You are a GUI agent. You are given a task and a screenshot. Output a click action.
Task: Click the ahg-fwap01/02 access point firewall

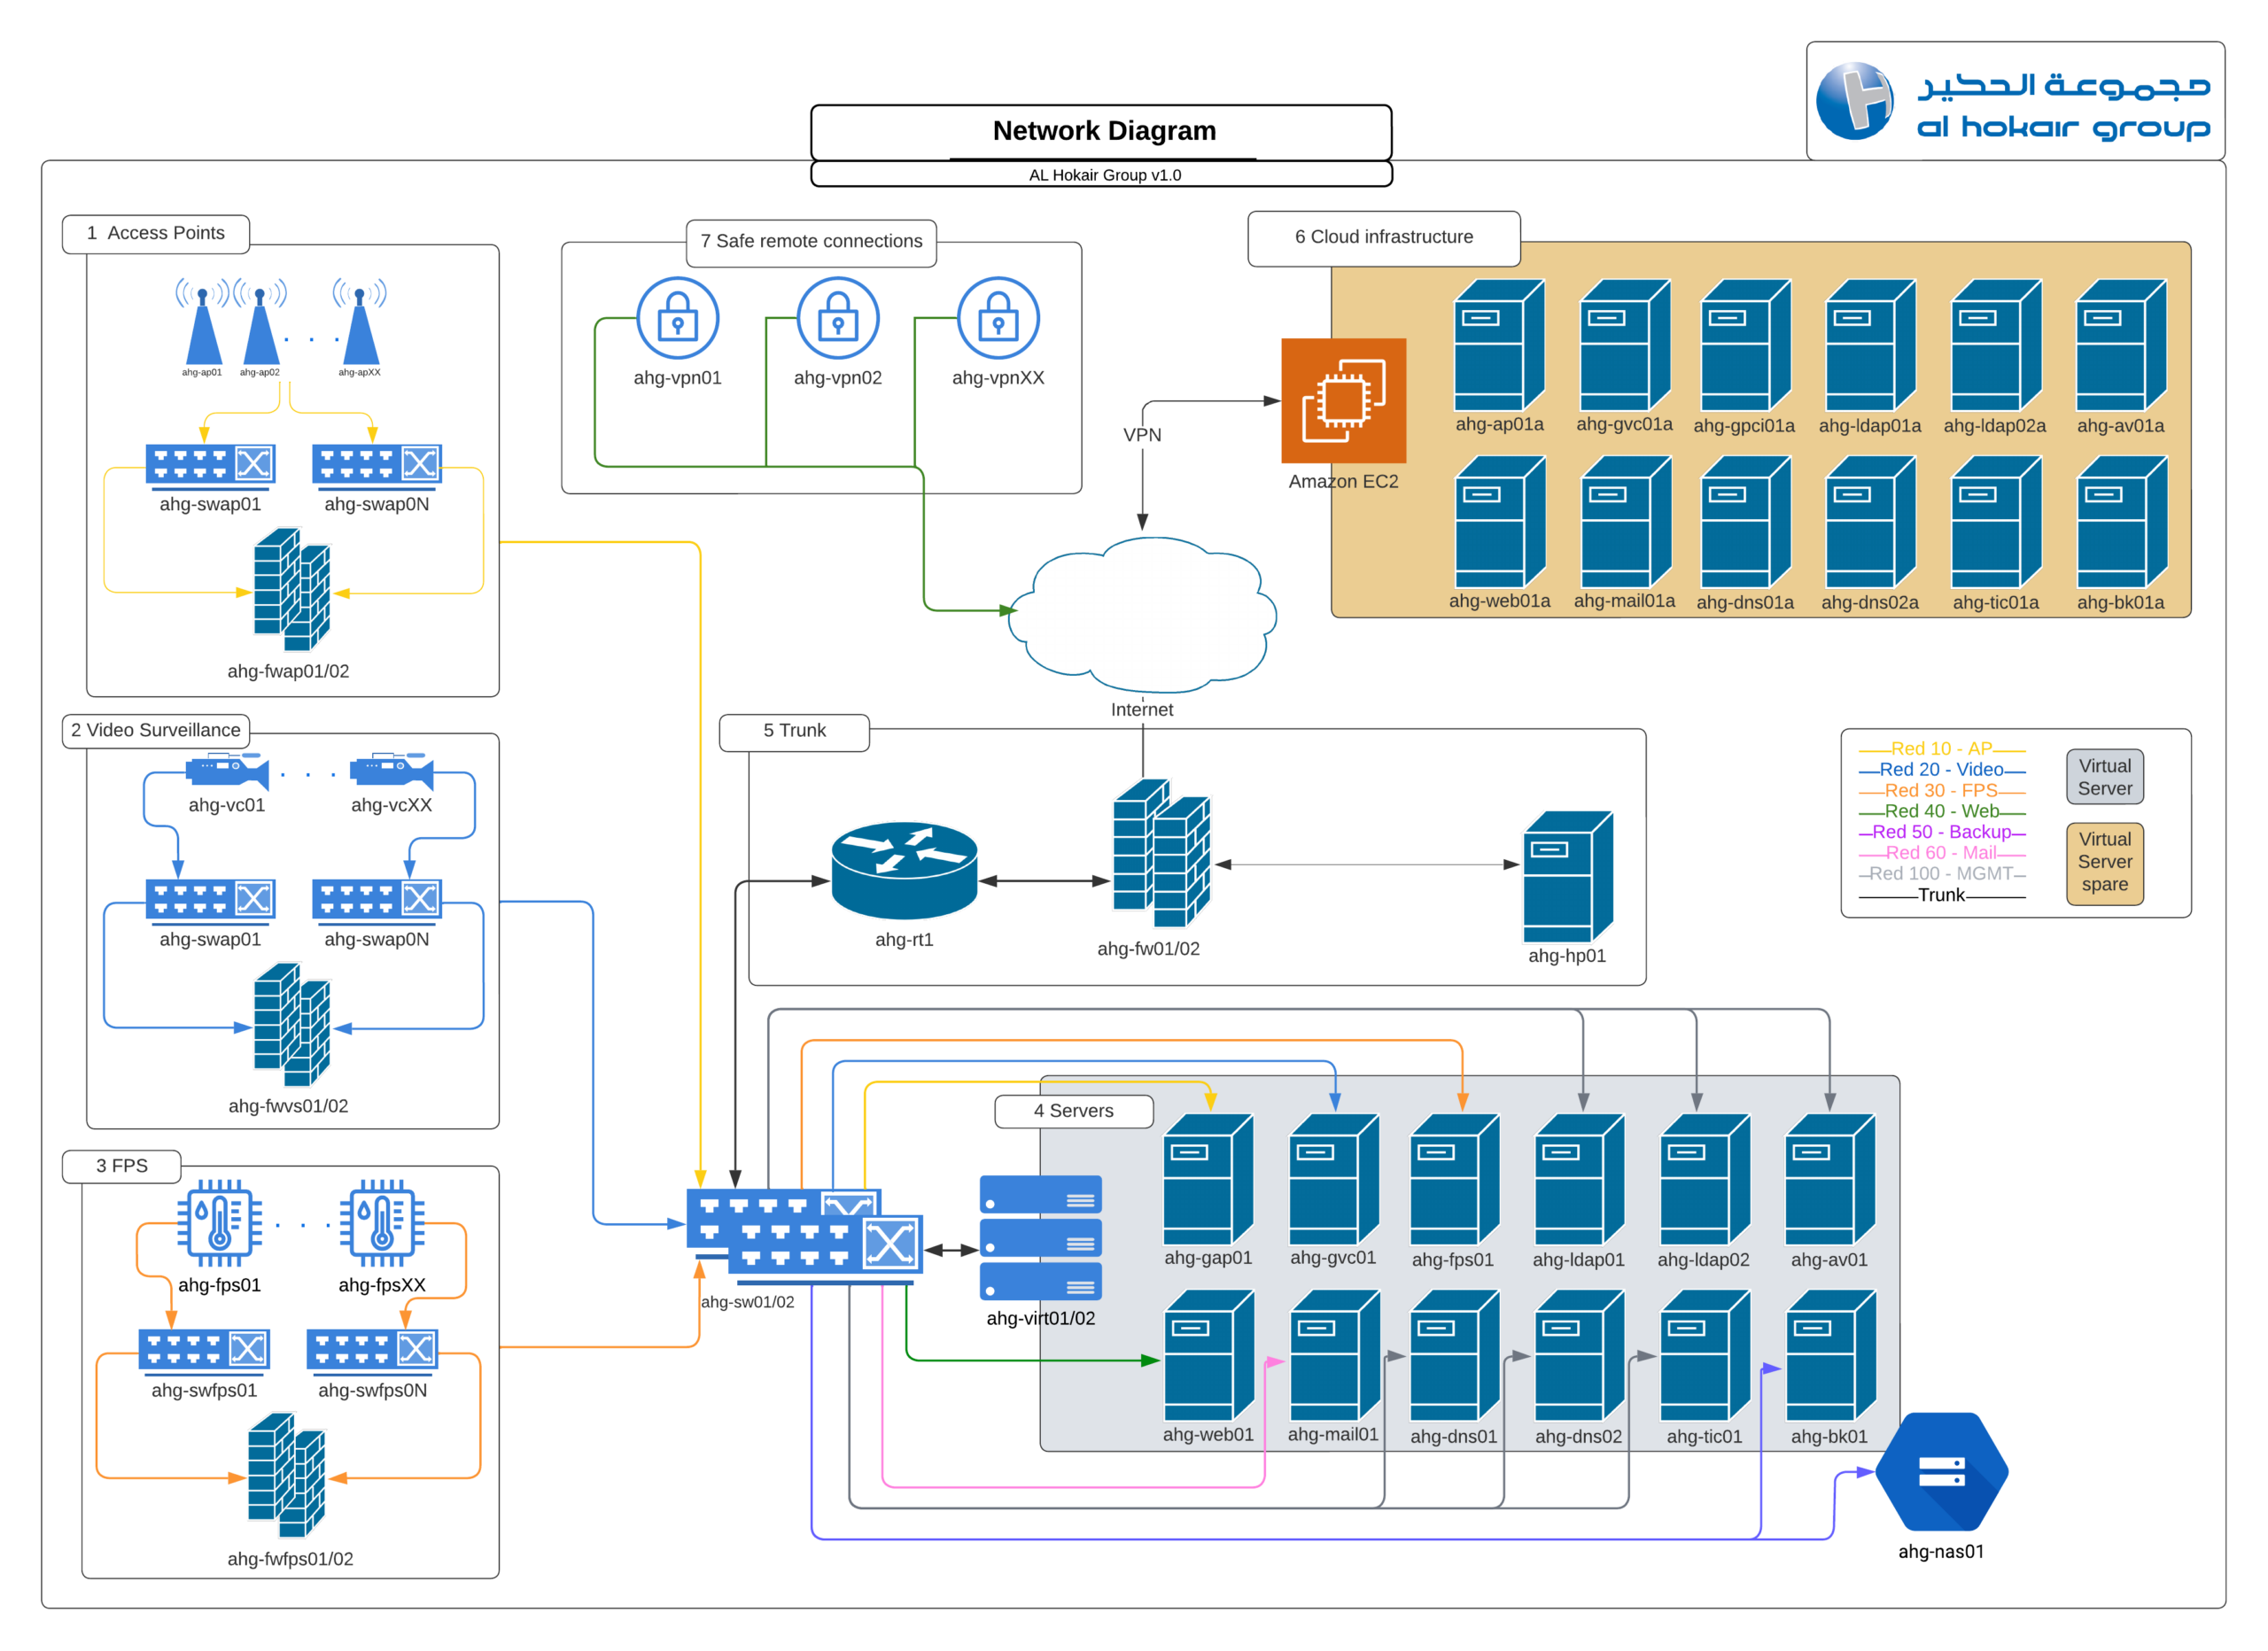coord(291,590)
